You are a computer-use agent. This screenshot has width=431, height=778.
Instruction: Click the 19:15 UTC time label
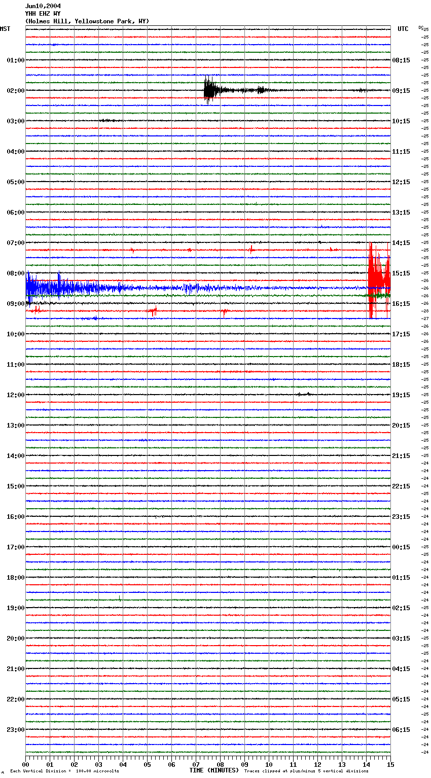pyautogui.click(x=401, y=395)
